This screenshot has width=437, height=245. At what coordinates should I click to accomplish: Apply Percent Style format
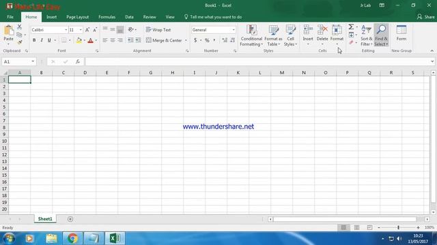207,41
